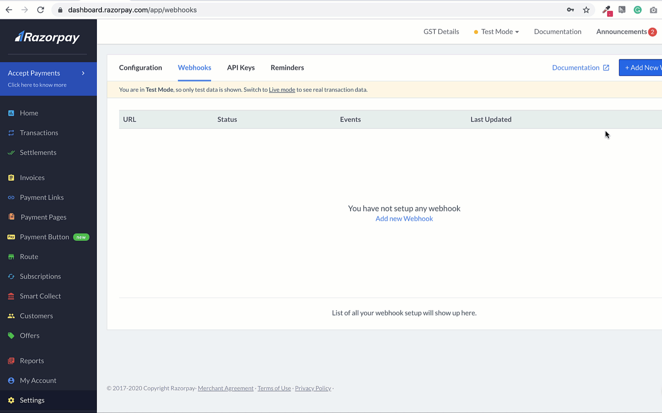The height and width of the screenshot is (413, 662).
Task: Open the Terms of Use link
Action: (x=274, y=389)
